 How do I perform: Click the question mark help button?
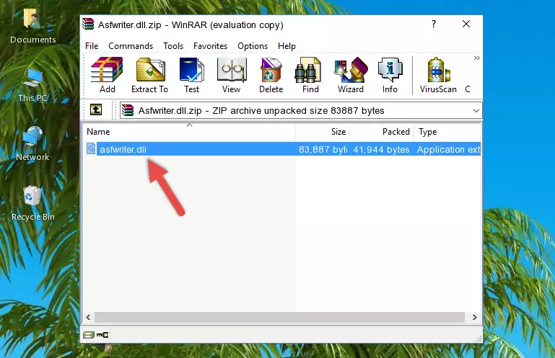(x=434, y=24)
